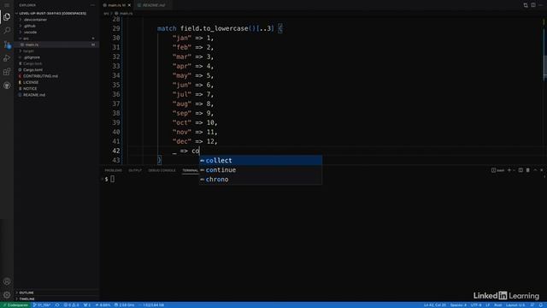Screen dimensions: 547x308
Task: Switch to the DEBUG CONSOLE panel tab
Action: (162, 170)
